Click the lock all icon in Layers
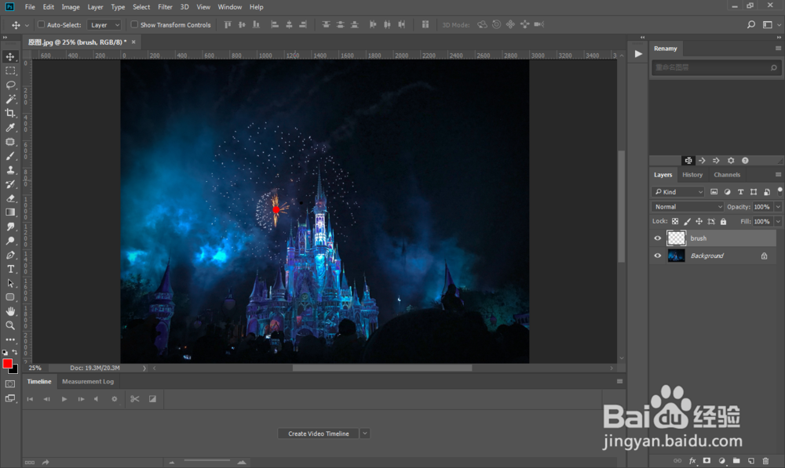The width and height of the screenshot is (785, 468). pyautogui.click(x=723, y=222)
